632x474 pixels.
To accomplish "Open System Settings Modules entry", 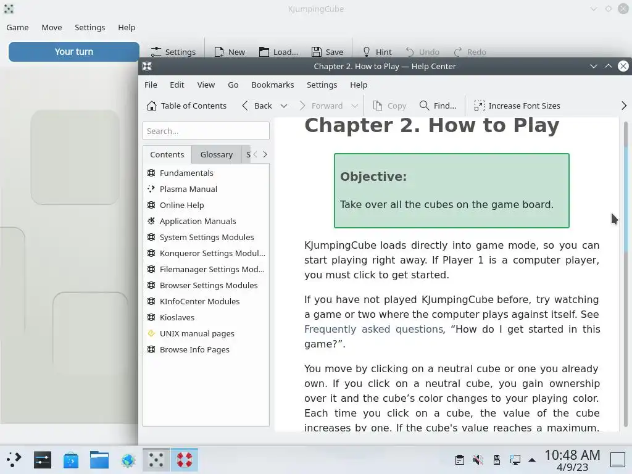I will tap(206, 238).
